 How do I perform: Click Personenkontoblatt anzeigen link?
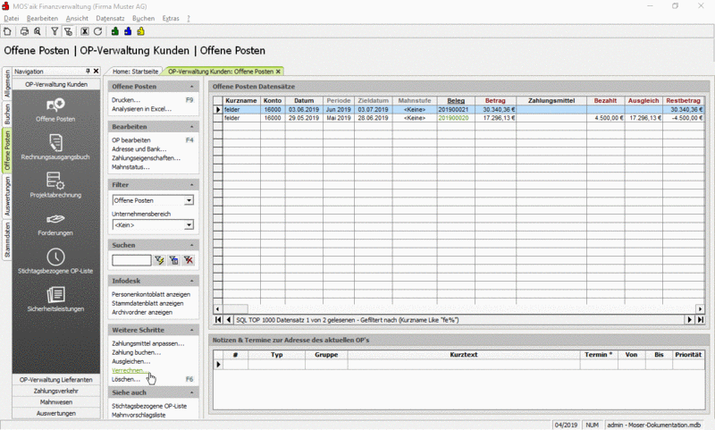tap(151, 294)
